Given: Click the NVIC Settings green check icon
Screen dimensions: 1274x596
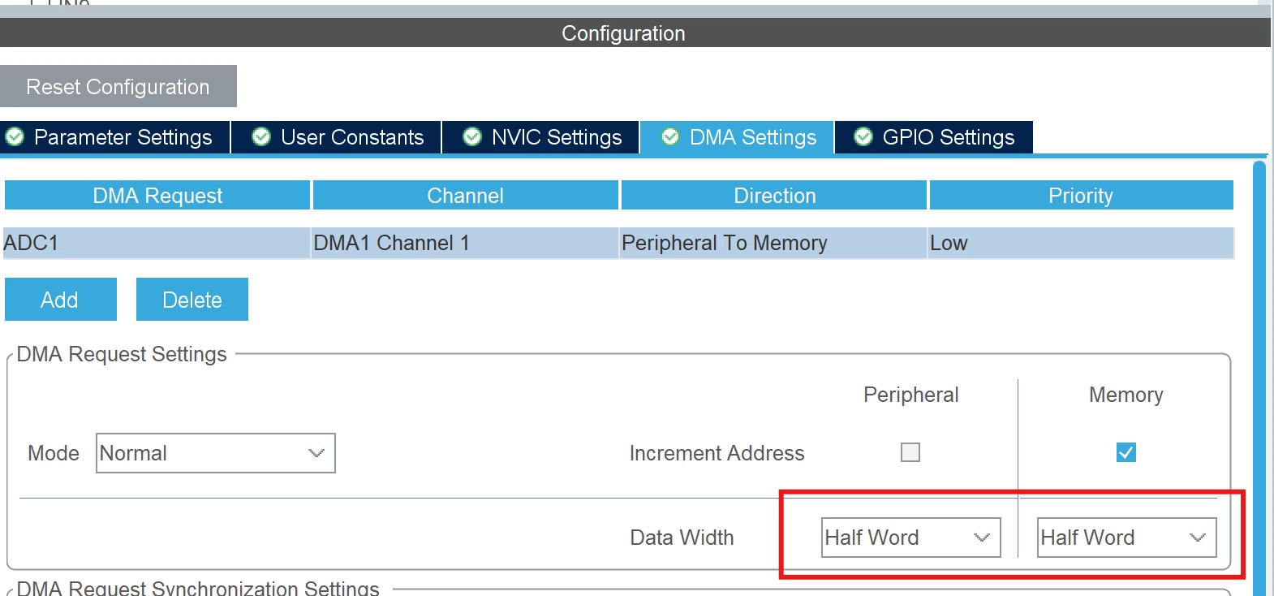Looking at the screenshot, I should tap(472, 137).
